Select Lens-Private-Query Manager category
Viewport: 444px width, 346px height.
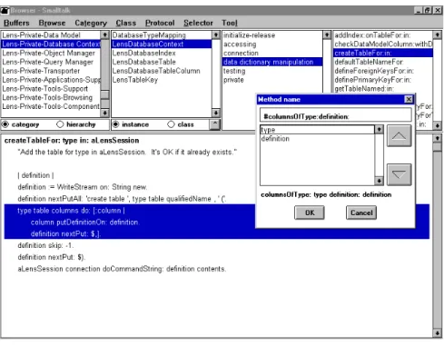(x=51, y=62)
